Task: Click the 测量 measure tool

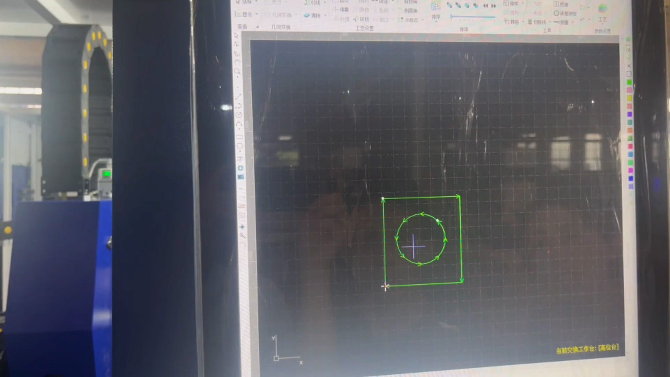Action: (562, 22)
